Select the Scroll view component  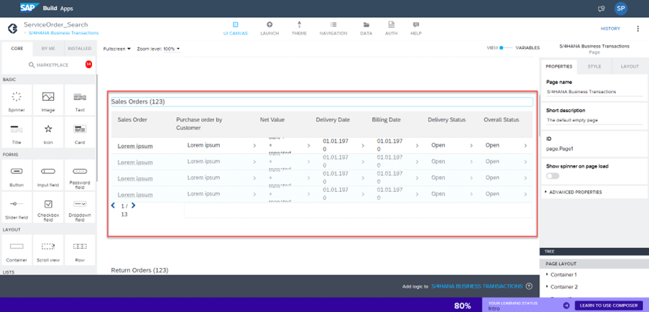pos(48,250)
